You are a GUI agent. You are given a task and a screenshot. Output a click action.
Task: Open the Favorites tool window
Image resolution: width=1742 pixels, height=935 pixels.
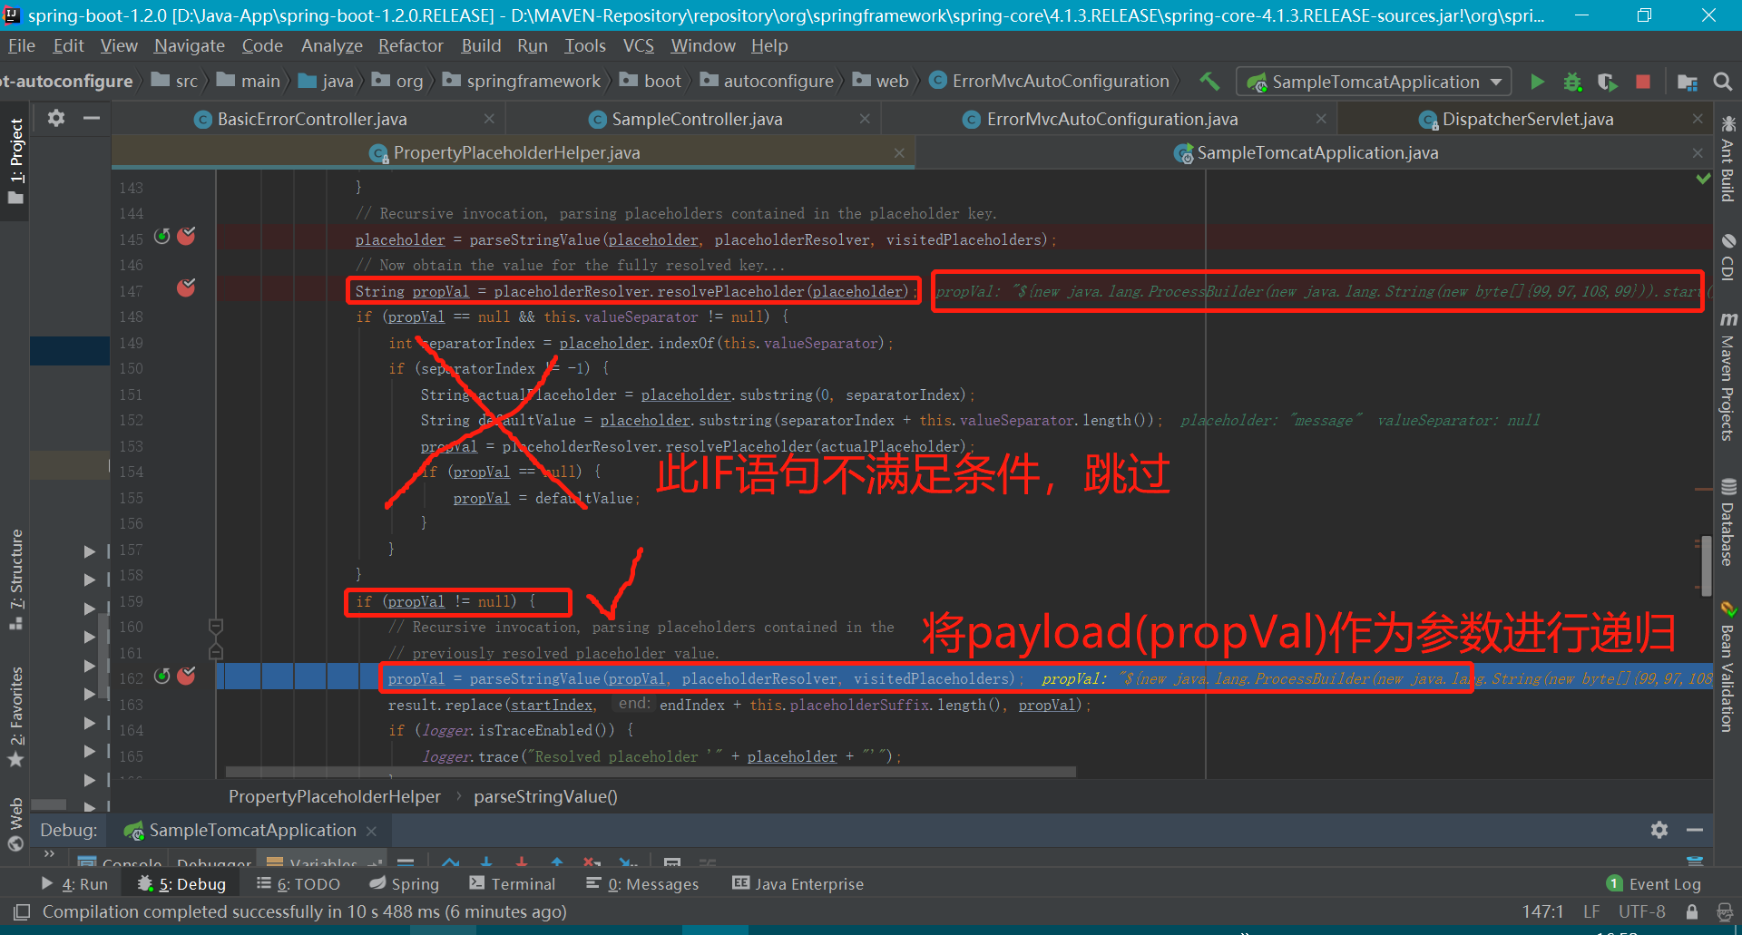pos(16,716)
